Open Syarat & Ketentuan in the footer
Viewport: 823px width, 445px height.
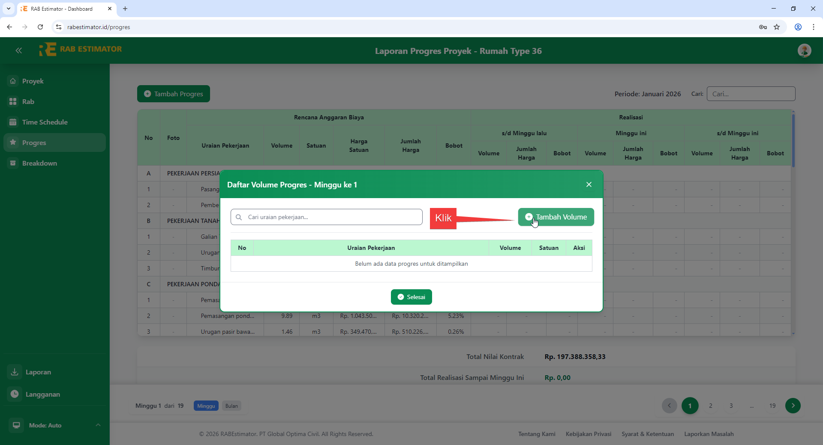click(x=648, y=434)
